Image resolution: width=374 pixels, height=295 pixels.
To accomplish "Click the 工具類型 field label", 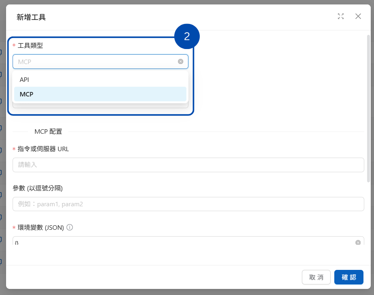I will (30, 45).
